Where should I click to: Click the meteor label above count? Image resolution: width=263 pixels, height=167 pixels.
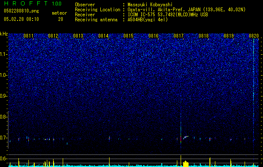coord(59,13)
